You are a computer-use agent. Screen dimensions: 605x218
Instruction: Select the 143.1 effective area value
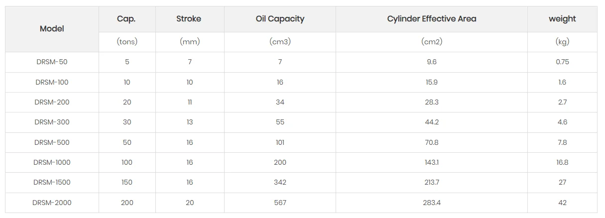tap(432, 162)
